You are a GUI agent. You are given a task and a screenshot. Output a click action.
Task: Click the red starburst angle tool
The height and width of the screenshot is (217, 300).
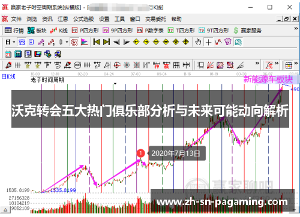tap(127, 65)
